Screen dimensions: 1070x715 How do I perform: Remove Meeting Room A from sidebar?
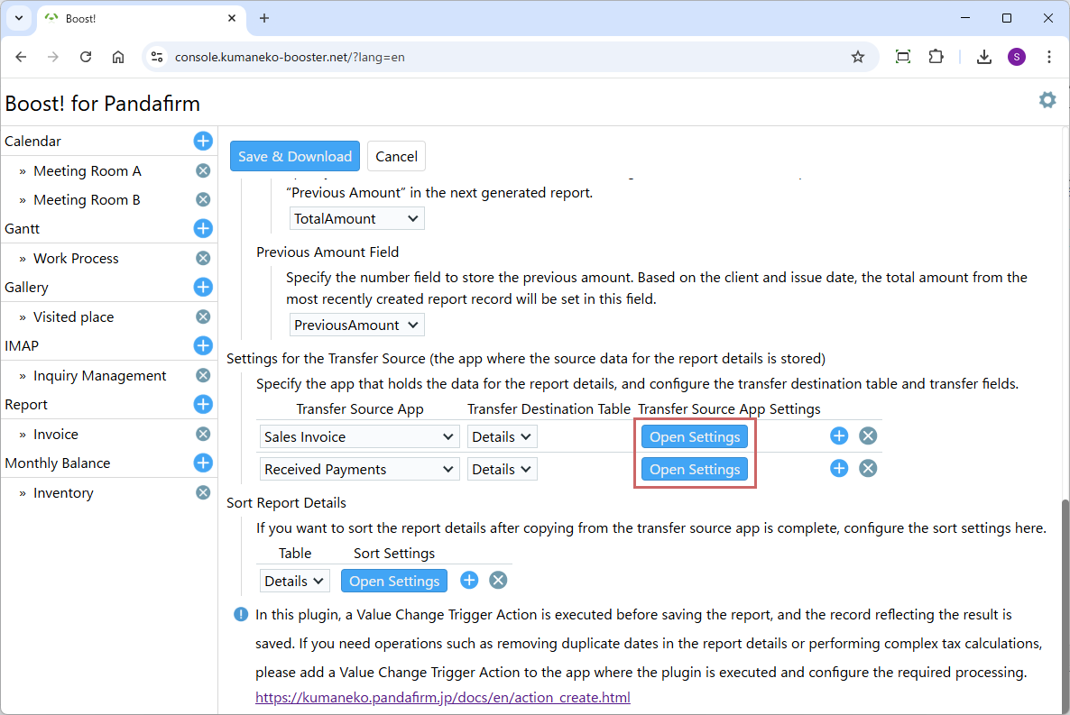(x=203, y=170)
